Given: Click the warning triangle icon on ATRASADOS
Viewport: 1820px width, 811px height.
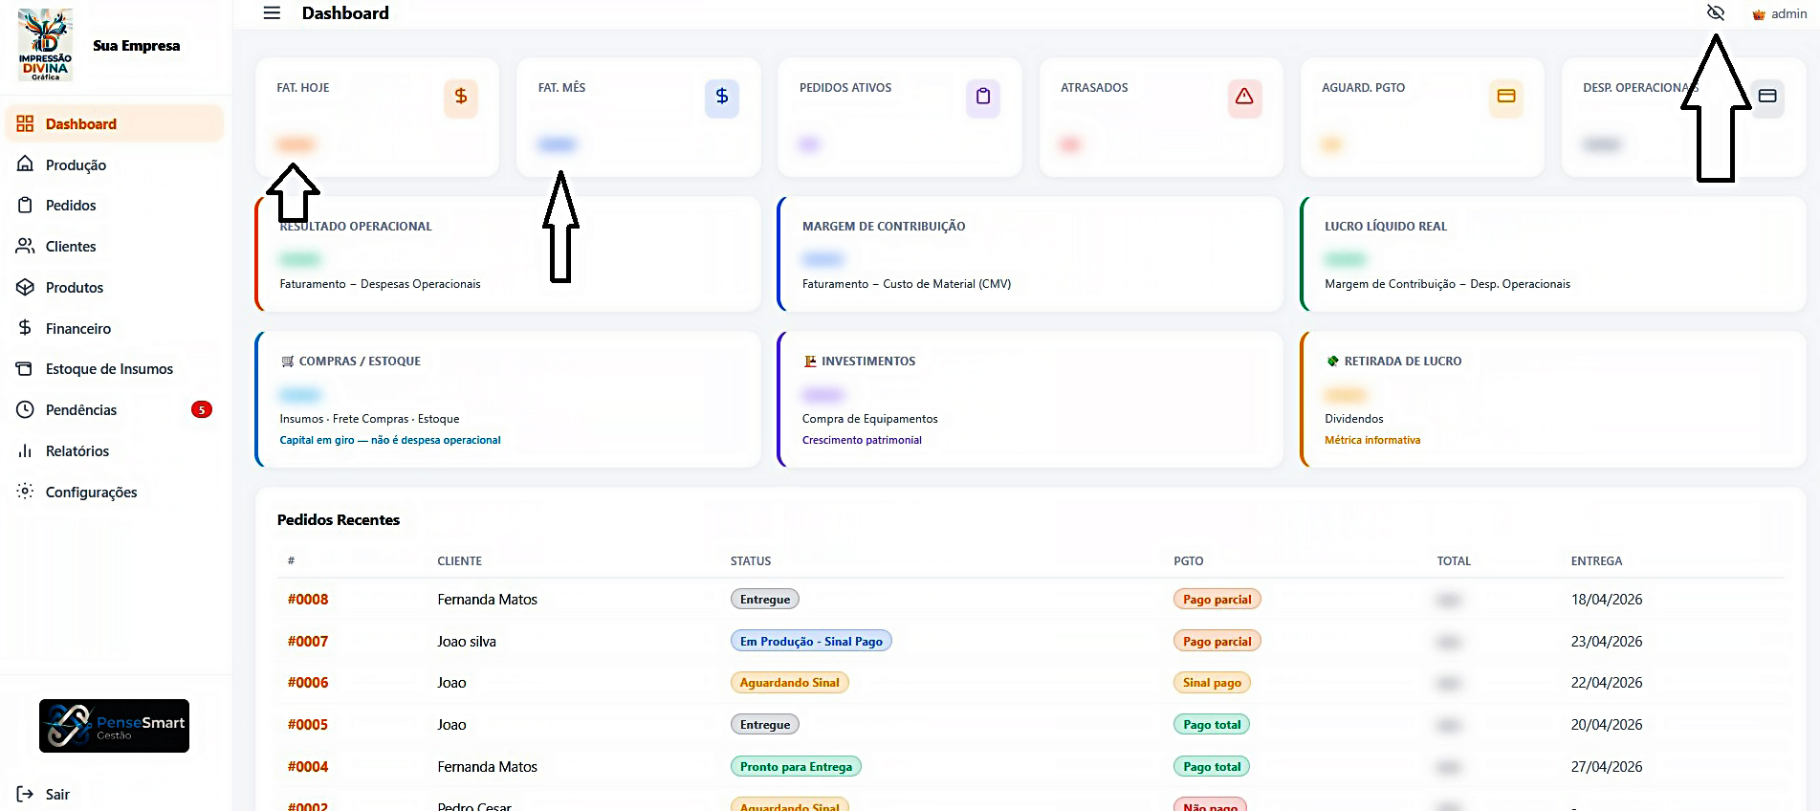Looking at the screenshot, I should coord(1244,97).
